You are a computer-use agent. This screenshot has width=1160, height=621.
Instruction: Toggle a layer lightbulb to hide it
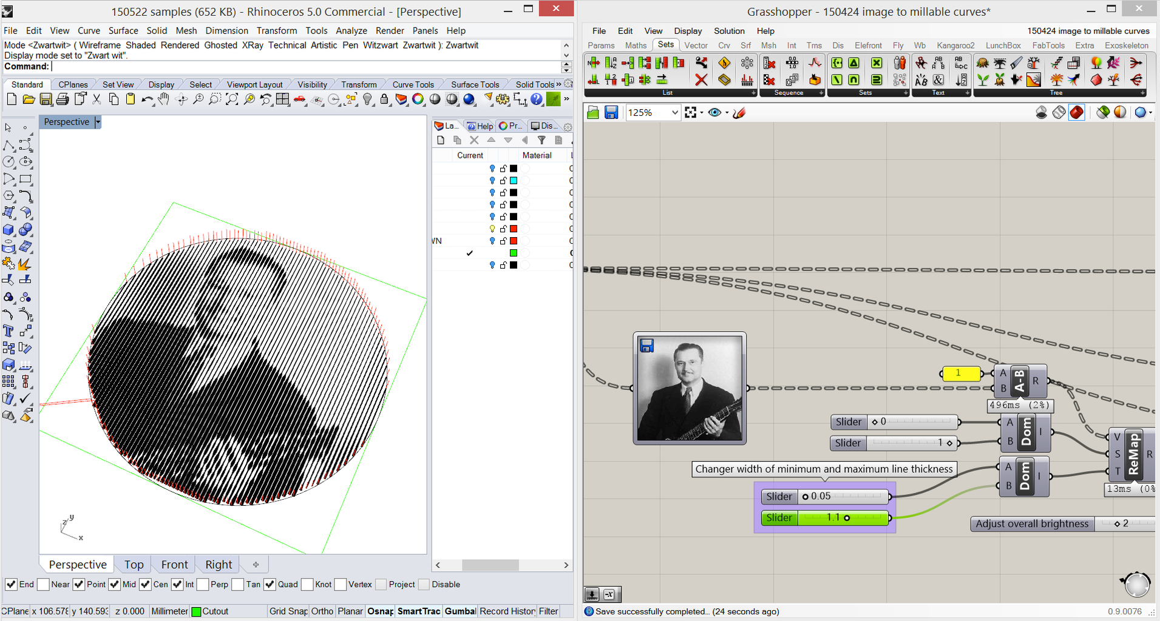pos(492,168)
